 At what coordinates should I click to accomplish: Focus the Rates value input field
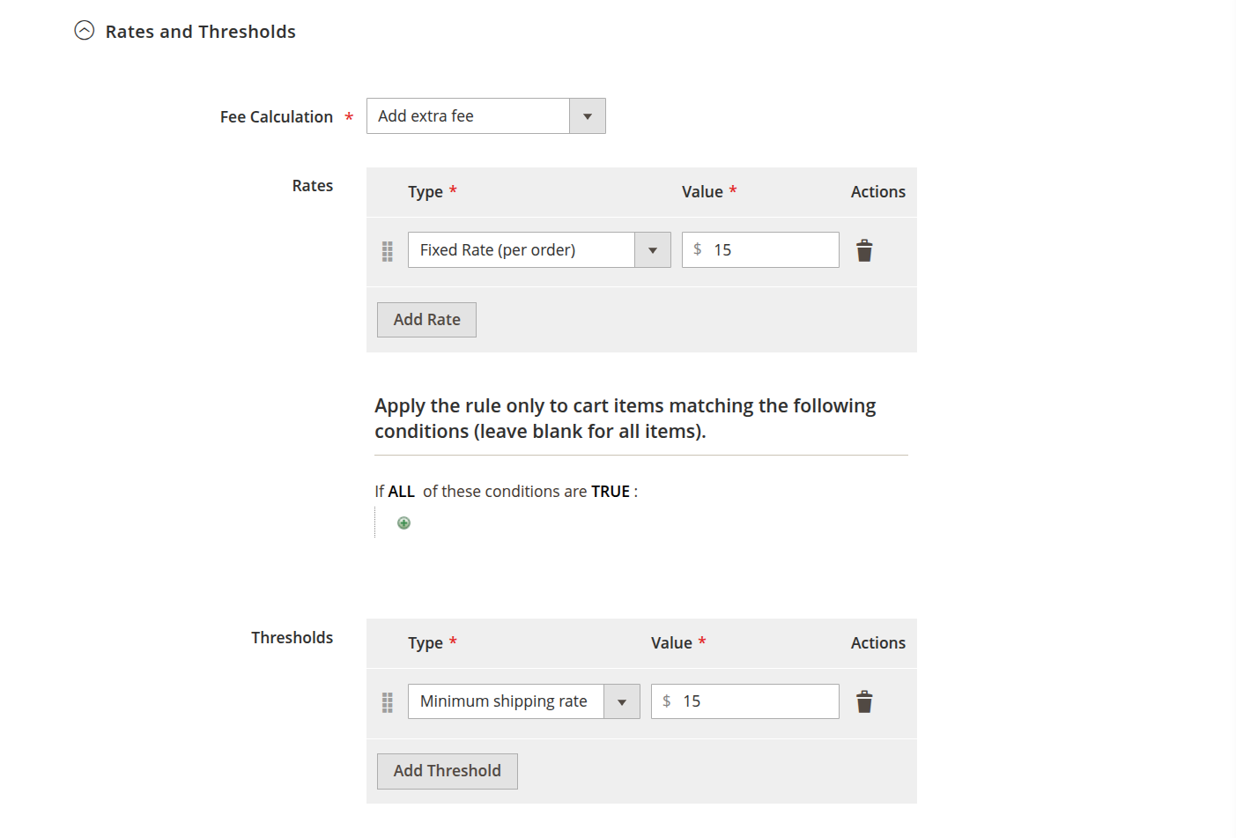click(x=771, y=250)
